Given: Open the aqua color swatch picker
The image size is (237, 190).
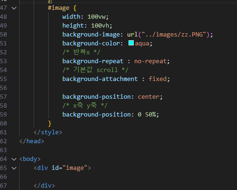Looking at the screenshot, I should (x=131, y=43).
